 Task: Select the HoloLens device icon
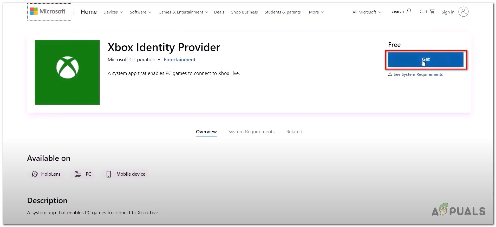[35, 174]
